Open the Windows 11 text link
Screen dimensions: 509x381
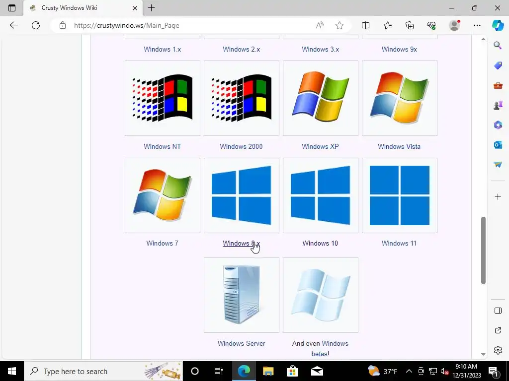[x=399, y=243]
